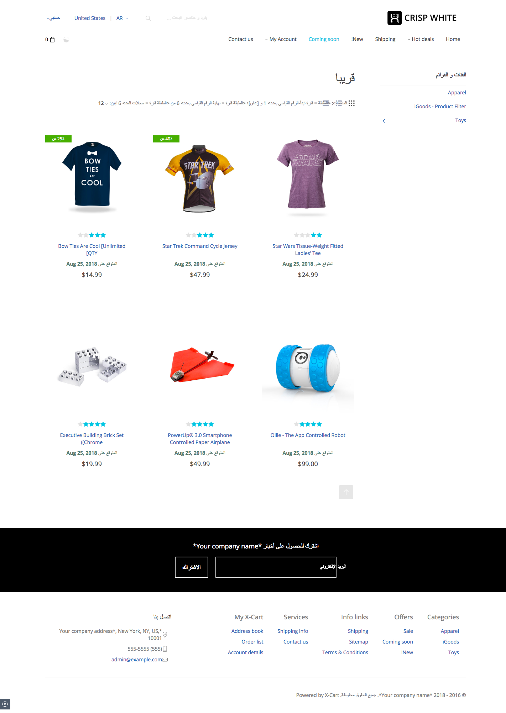The image size is (506, 713).
Task: Click the Crisp White logo
Action: [x=422, y=18]
